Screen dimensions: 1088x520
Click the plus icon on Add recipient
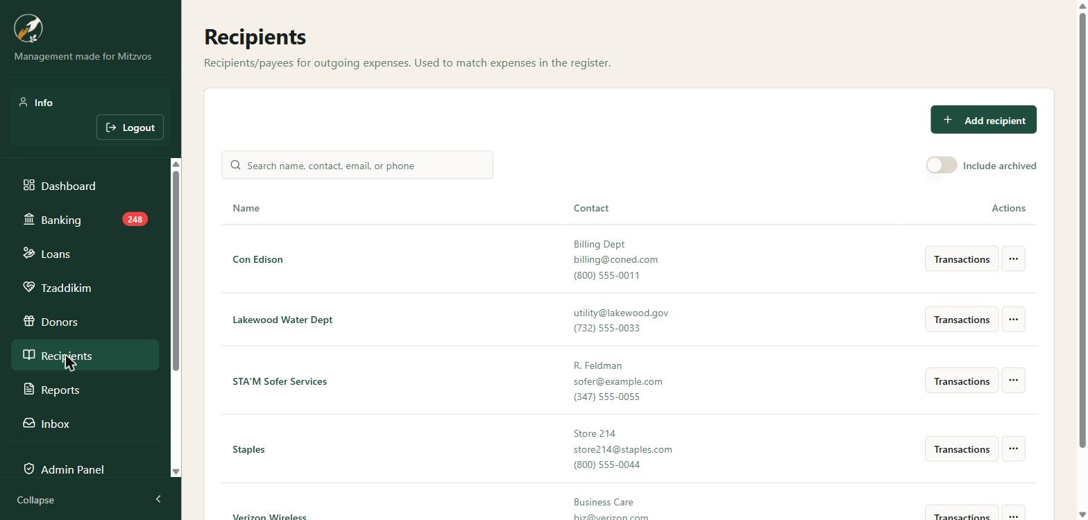[x=947, y=120]
